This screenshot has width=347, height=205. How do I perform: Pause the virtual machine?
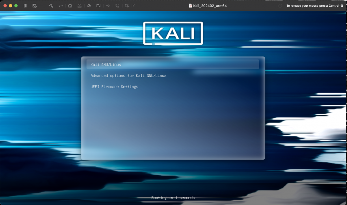pos(25,6)
